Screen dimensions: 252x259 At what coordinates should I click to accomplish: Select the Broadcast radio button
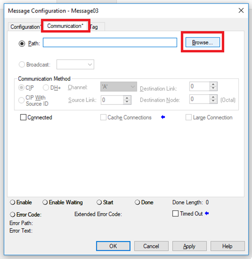pos(22,64)
